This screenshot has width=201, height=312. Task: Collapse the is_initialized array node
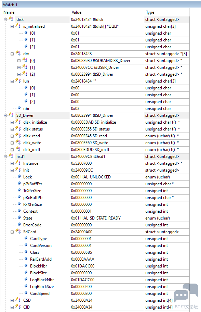point(12,26)
